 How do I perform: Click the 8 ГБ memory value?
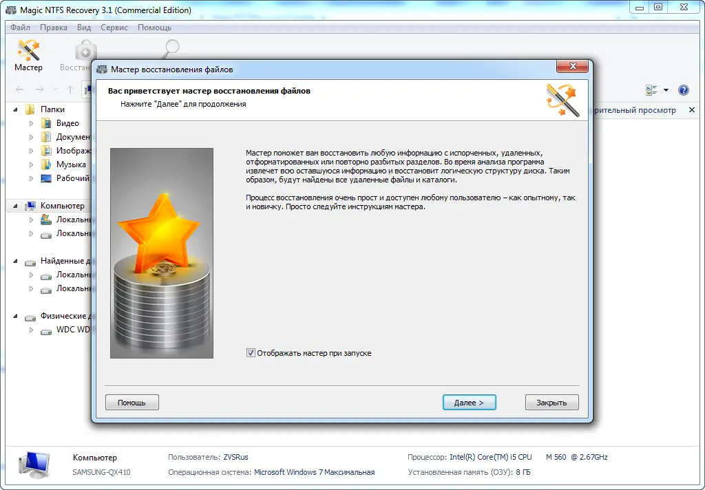pyautogui.click(x=523, y=472)
